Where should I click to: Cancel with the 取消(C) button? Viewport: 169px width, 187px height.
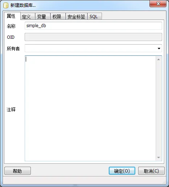(x=151, y=171)
